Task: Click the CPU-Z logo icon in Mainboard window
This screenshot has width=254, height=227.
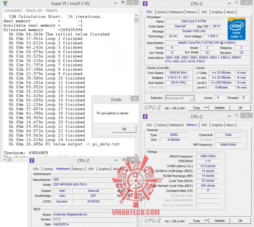Action: 32,161
